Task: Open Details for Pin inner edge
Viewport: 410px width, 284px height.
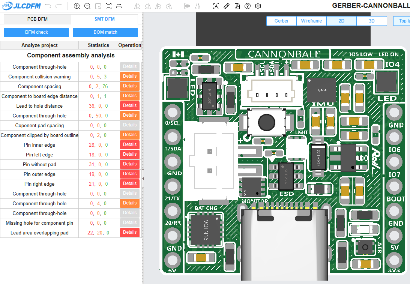Action: point(130,144)
